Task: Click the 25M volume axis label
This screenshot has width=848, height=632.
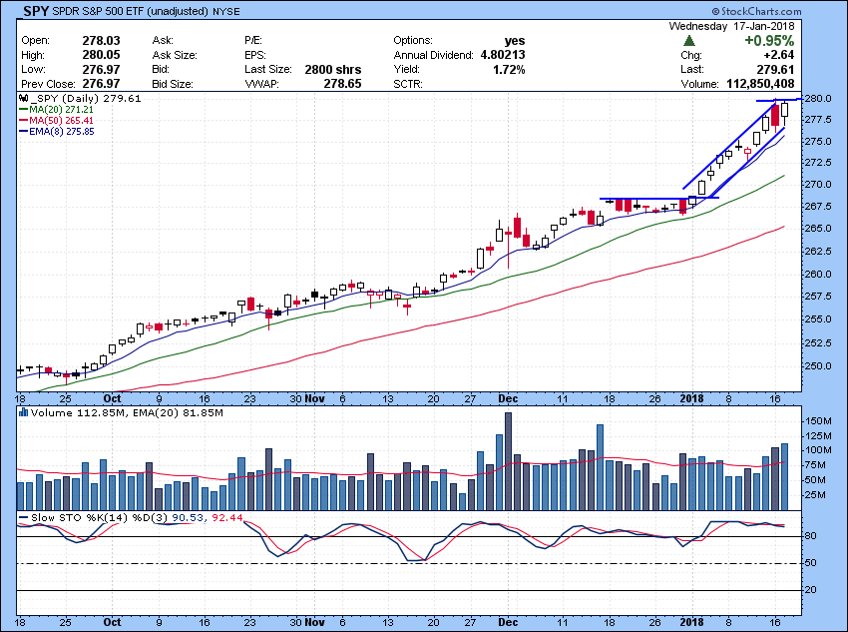Action: tap(817, 495)
